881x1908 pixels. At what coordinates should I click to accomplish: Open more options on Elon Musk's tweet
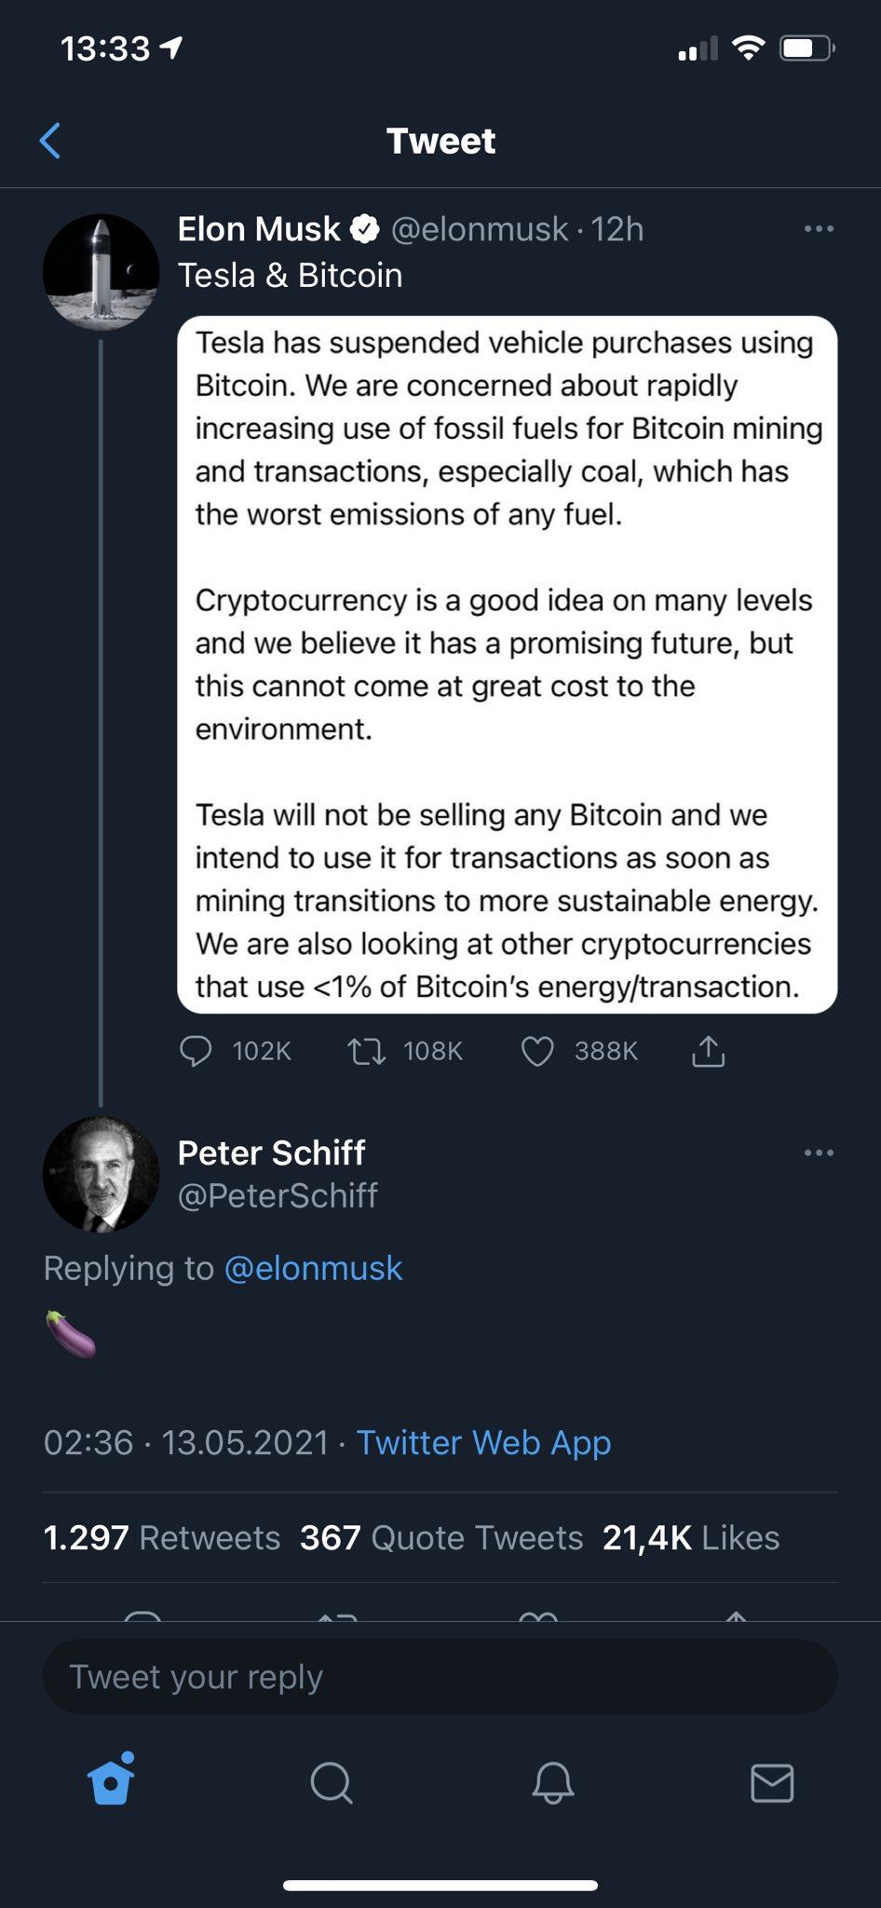tap(819, 229)
